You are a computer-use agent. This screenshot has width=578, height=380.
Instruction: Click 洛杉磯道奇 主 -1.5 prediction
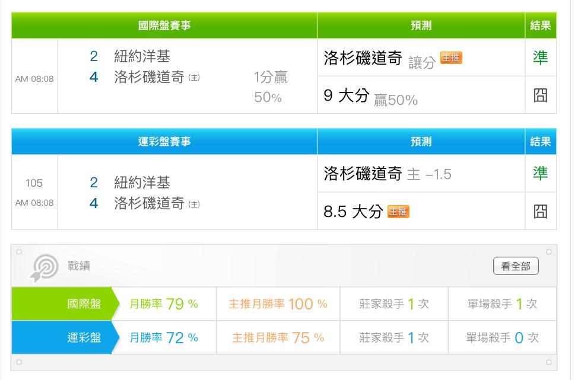[421, 174]
